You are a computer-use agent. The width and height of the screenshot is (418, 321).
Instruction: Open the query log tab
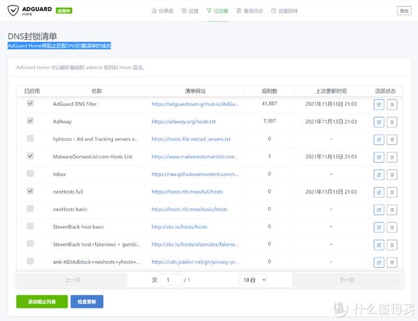(x=250, y=11)
